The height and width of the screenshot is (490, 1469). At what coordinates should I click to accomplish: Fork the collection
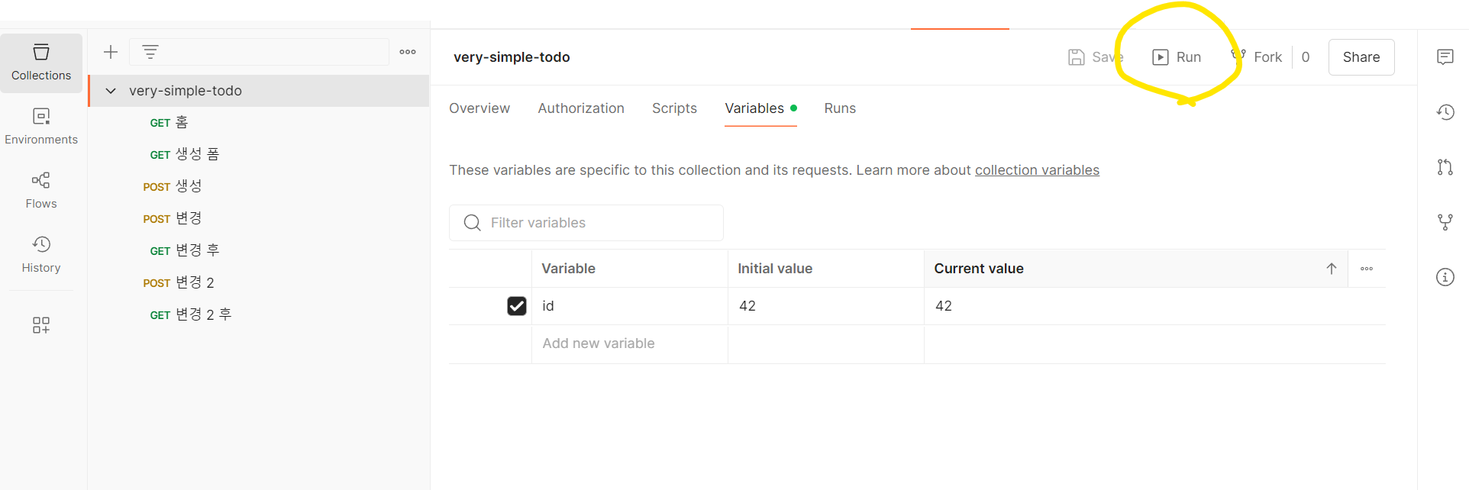tap(1257, 57)
